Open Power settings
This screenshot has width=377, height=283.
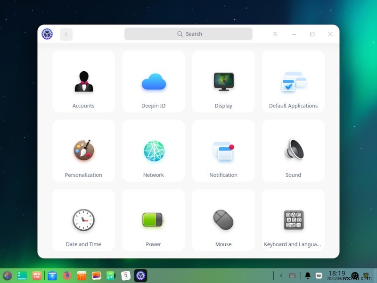pos(153,219)
